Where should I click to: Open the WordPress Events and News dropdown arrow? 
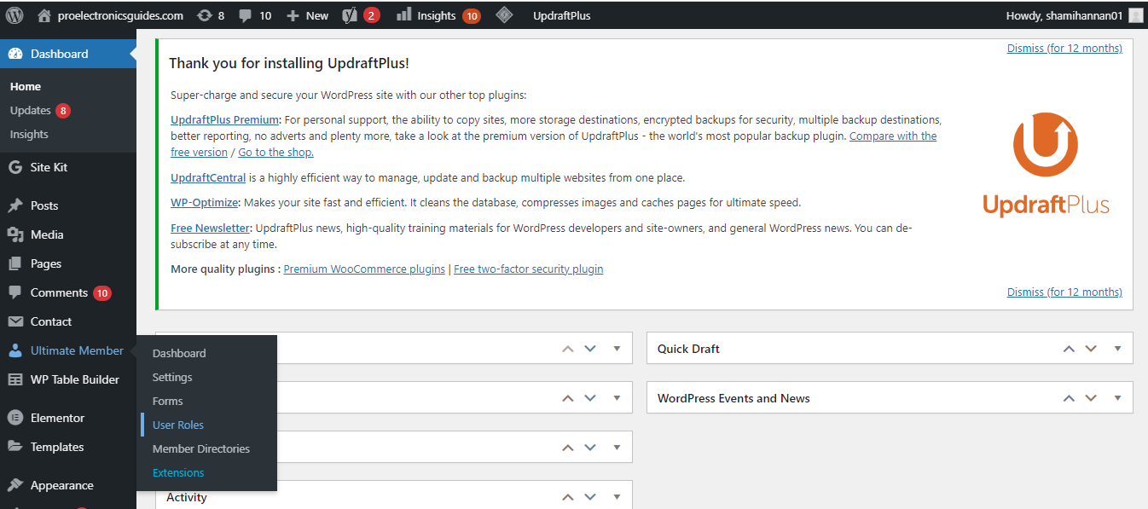pos(1117,397)
